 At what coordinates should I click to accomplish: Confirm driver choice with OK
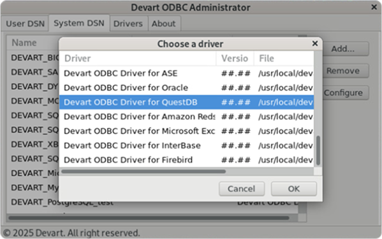[x=294, y=189]
